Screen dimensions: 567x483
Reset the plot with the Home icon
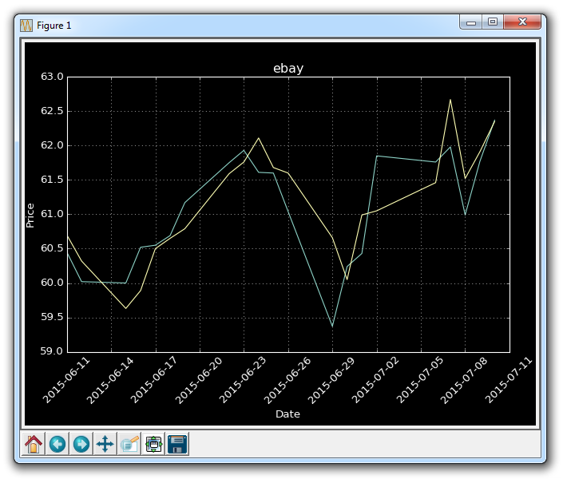tap(34, 444)
